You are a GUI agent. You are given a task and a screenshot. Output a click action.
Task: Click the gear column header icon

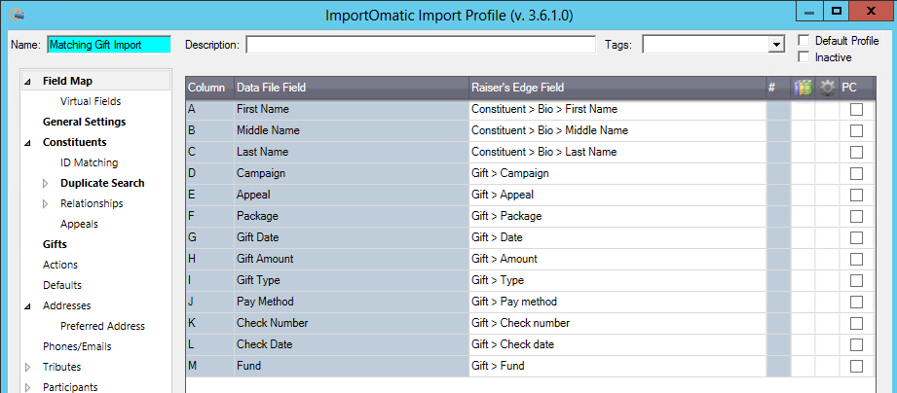pyautogui.click(x=827, y=88)
